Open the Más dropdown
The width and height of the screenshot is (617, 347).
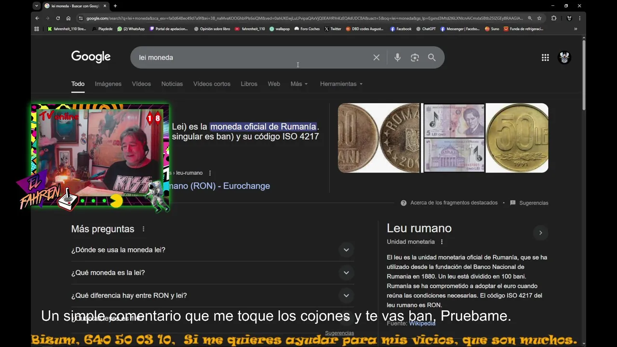(x=299, y=84)
